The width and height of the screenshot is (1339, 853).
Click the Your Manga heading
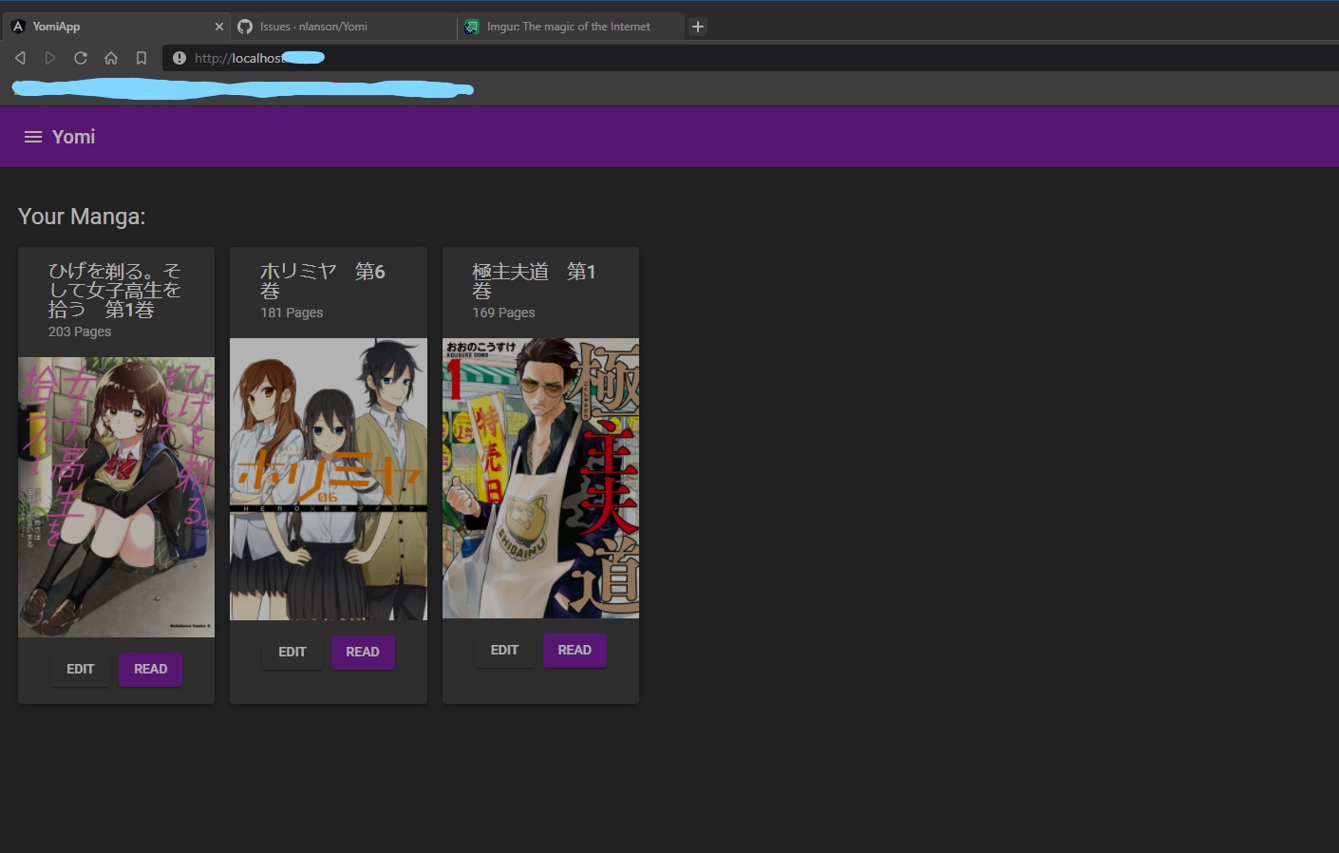[82, 217]
